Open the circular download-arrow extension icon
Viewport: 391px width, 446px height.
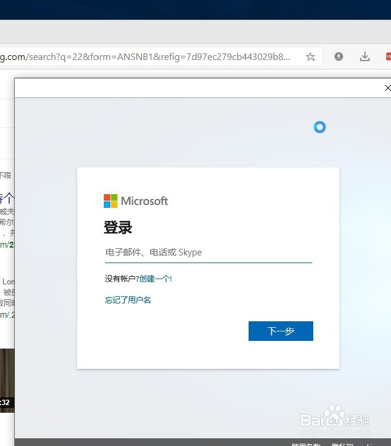[x=338, y=56]
